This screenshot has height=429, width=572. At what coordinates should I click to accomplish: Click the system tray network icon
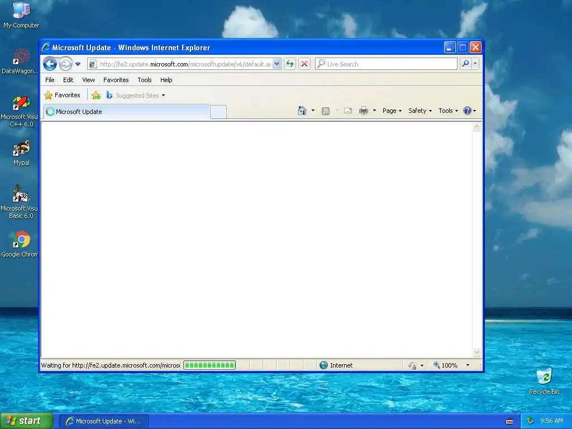(531, 421)
